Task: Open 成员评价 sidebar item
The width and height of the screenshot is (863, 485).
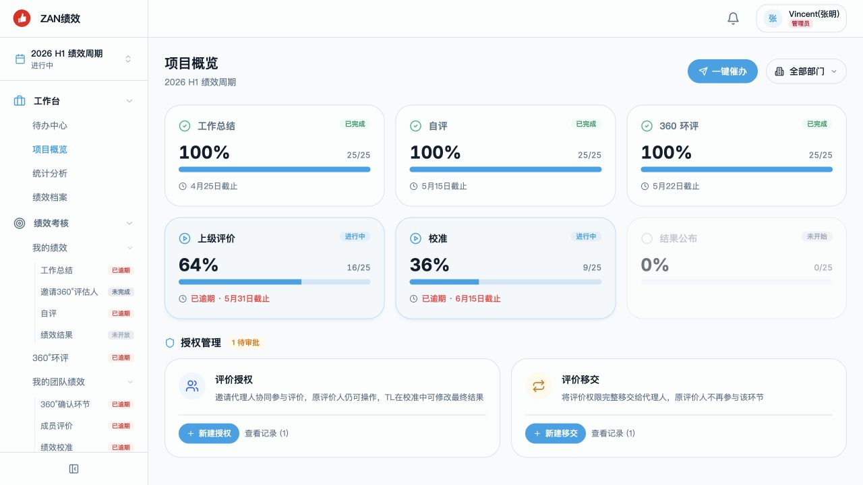Action: (57, 426)
